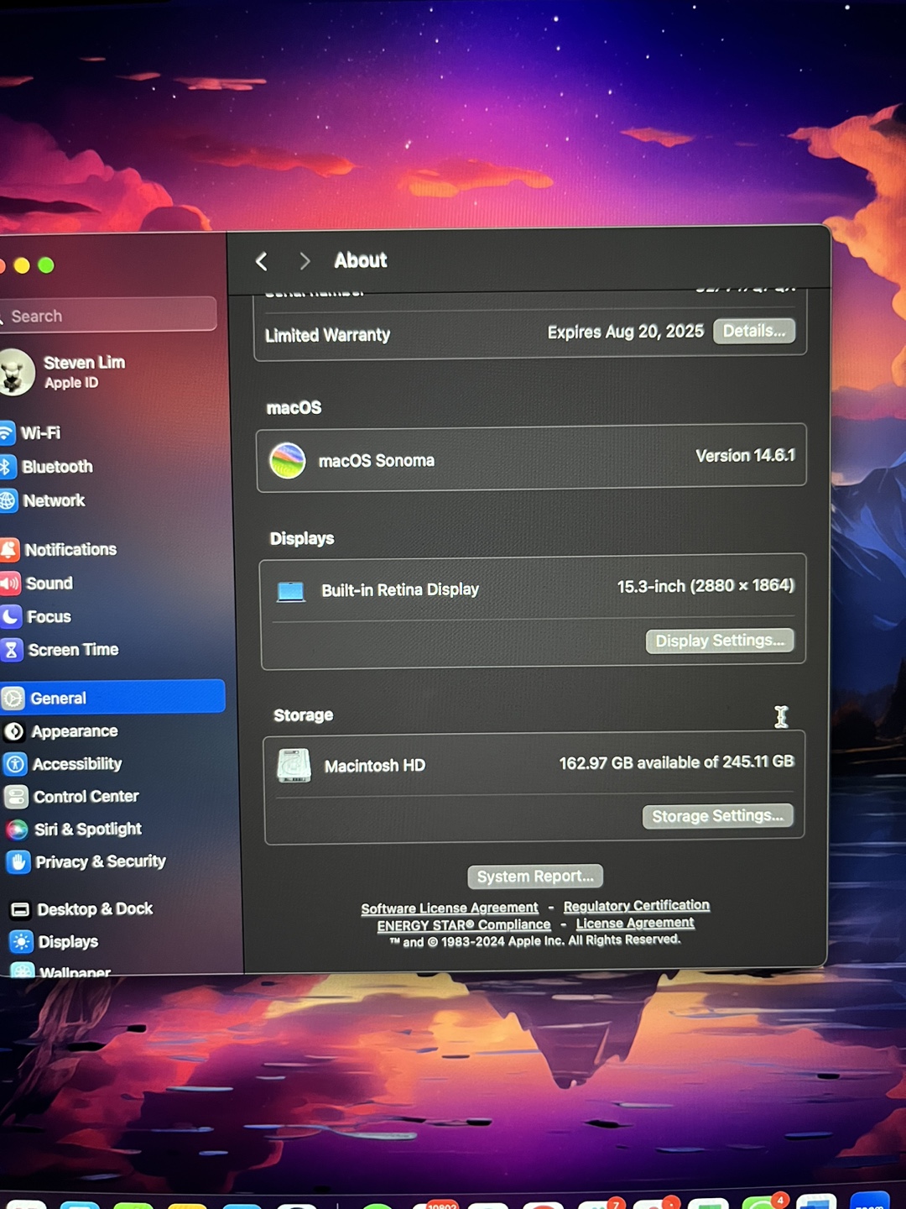Viewport: 906px width, 1209px height.
Task: Select General in the sidebar
Action: [112, 697]
